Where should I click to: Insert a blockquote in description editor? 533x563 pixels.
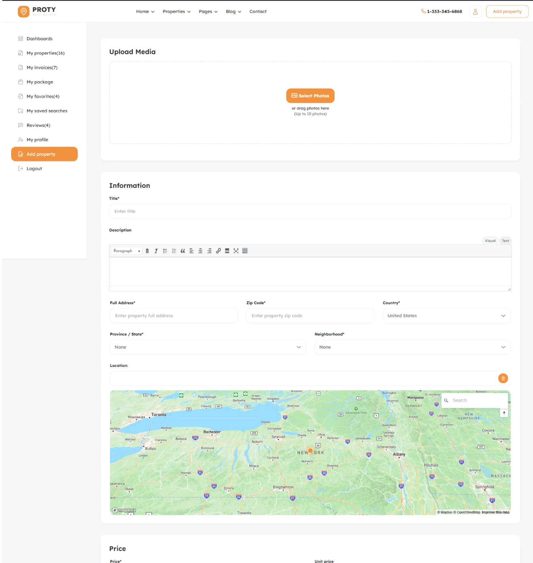tap(183, 251)
